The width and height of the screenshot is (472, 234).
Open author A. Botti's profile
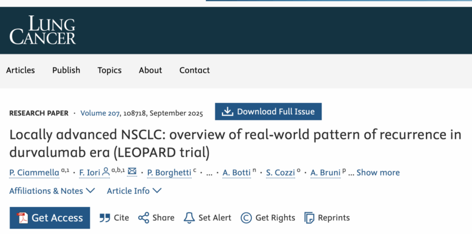tap(237, 173)
